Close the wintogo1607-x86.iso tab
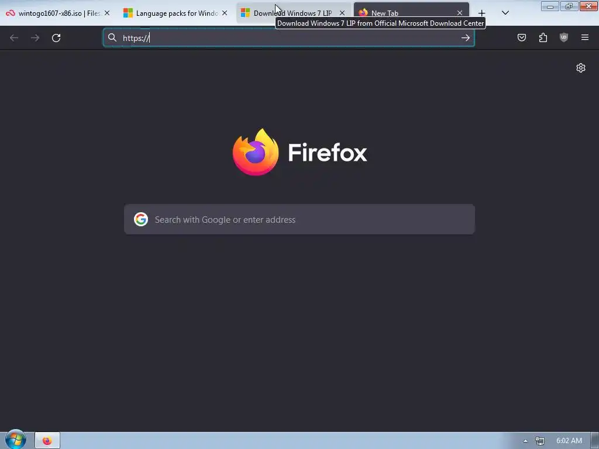This screenshot has height=449, width=599. (107, 13)
